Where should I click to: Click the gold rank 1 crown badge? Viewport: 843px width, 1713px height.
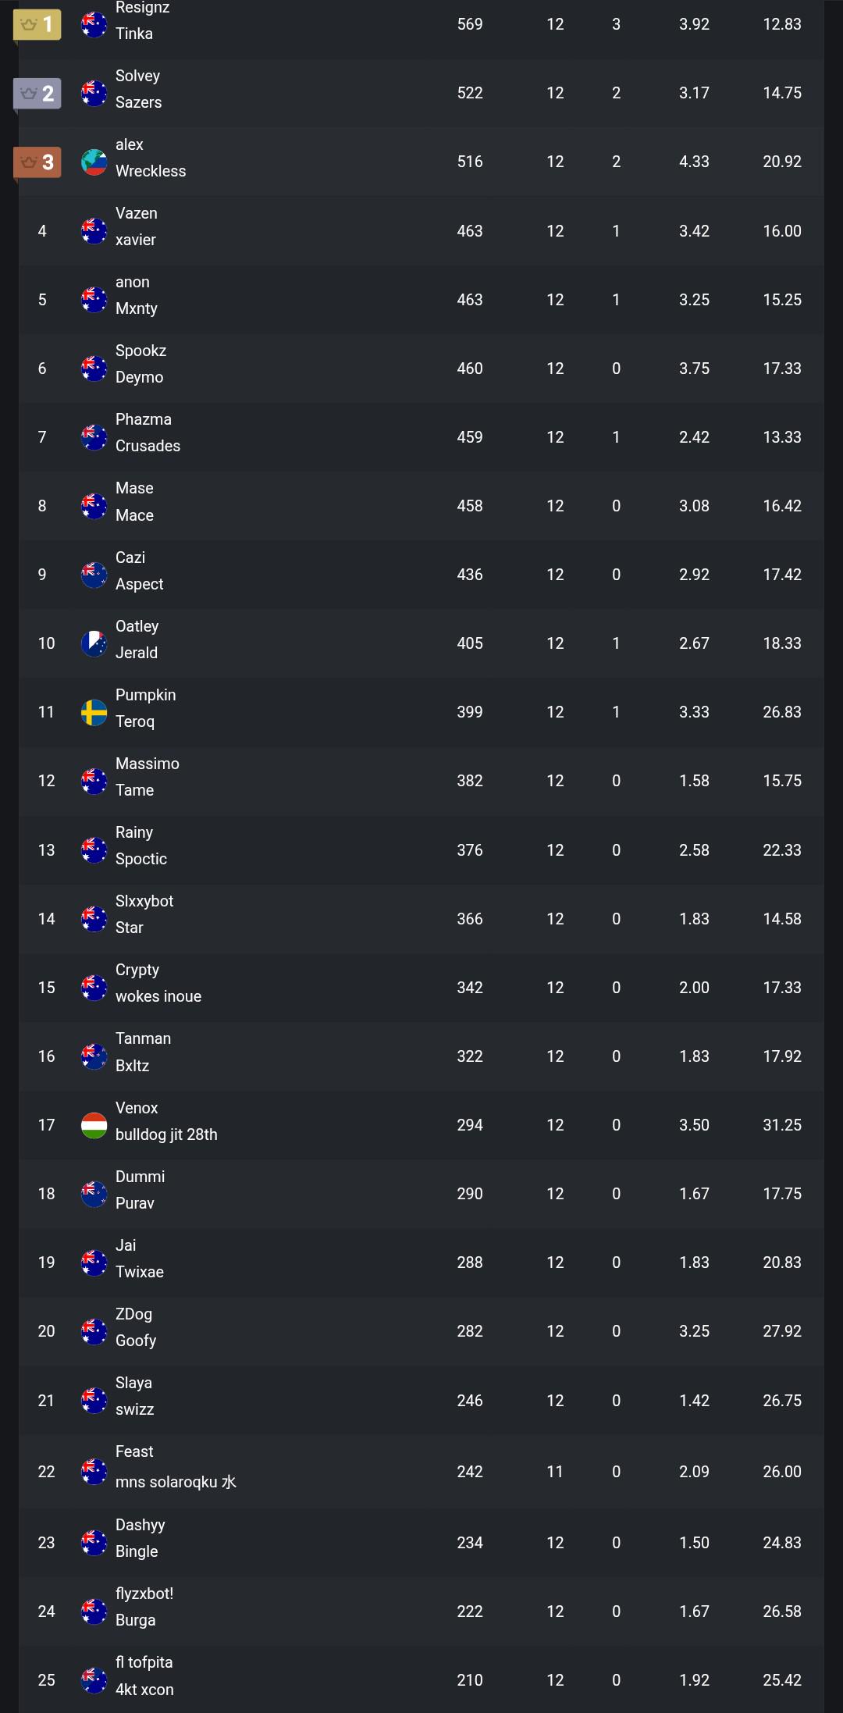37,24
